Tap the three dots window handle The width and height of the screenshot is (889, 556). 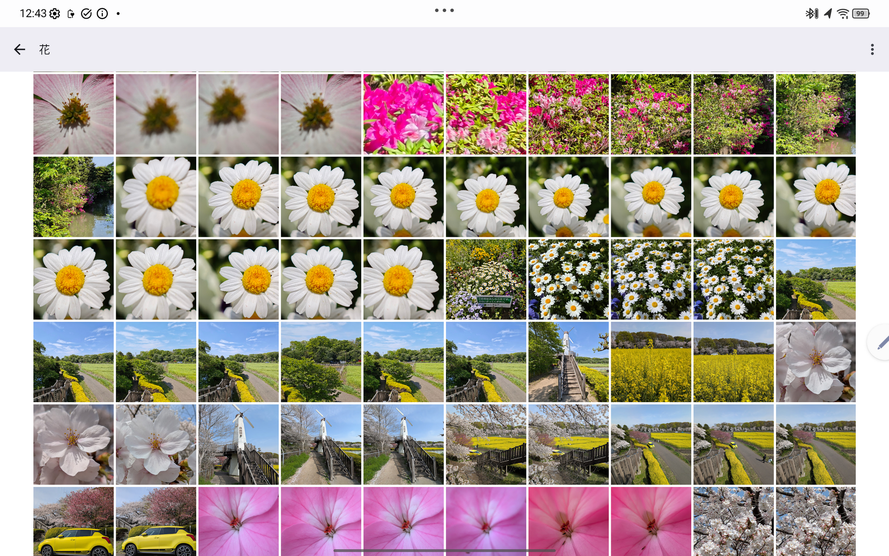(444, 10)
